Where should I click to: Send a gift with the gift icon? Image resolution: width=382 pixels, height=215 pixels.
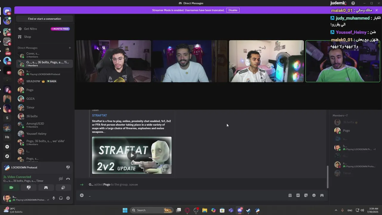click(290, 195)
